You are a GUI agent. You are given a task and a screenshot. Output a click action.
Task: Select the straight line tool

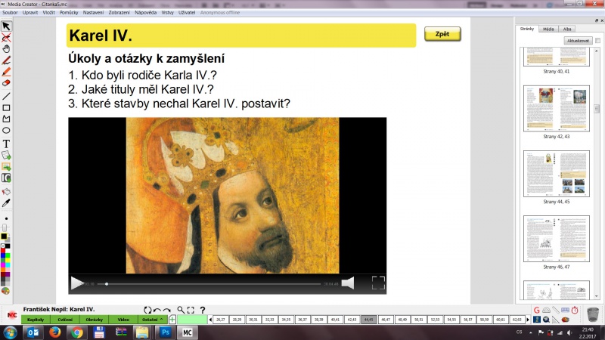click(x=6, y=96)
